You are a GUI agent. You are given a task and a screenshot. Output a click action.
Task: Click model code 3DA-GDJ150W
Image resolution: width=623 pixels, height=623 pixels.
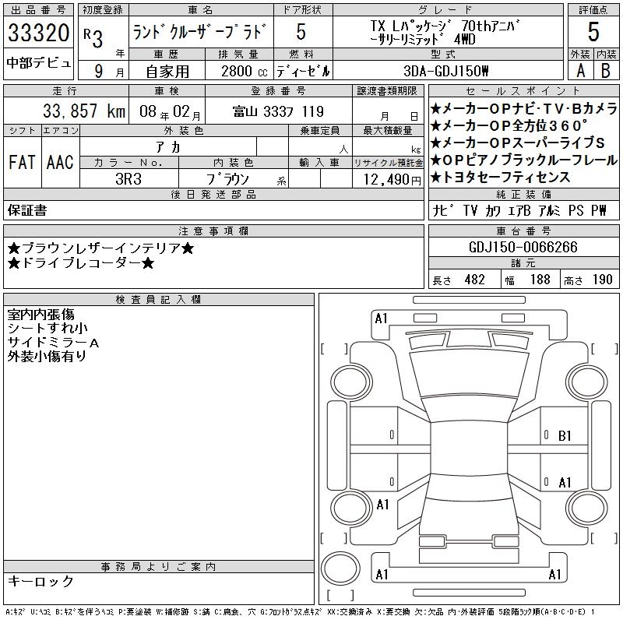(x=445, y=71)
